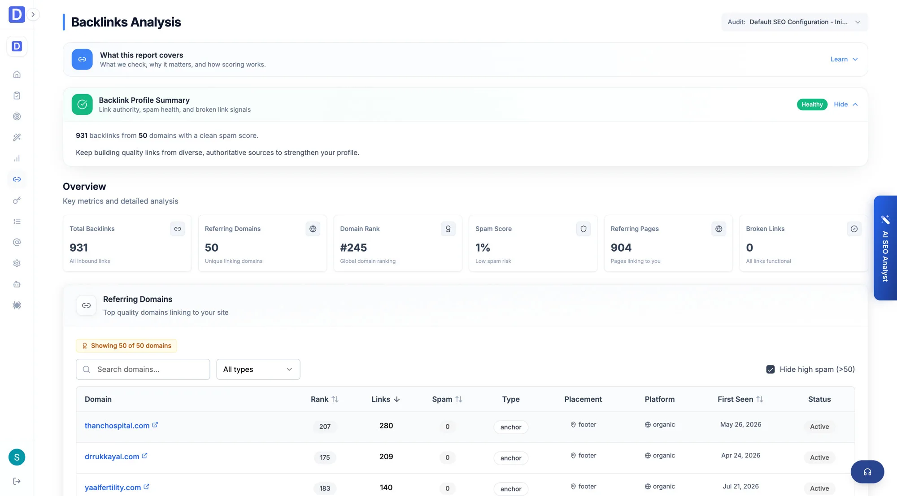Viewport: 897px width, 496px height.
Task: Sort table by Links column
Action: pyautogui.click(x=386, y=399)
